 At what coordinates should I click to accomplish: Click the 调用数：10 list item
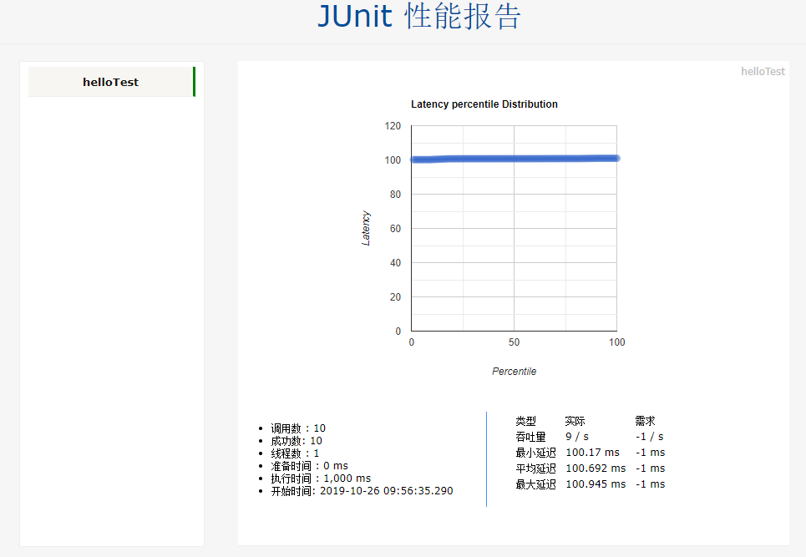pyautogui.click(x=298, y=428)
